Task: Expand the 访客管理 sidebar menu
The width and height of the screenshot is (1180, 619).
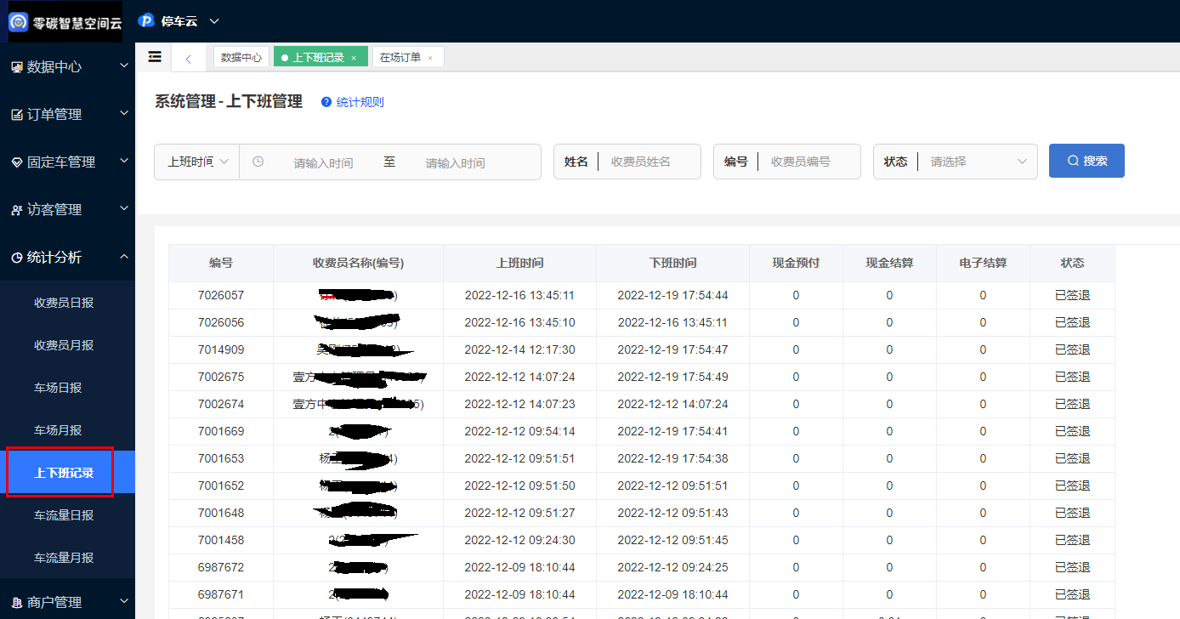Action: coord(68,209)
